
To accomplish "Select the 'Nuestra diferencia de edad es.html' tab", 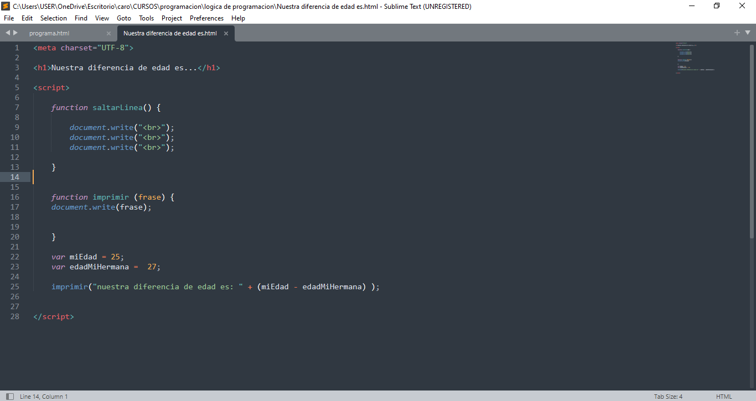I will tap(170, 33).
